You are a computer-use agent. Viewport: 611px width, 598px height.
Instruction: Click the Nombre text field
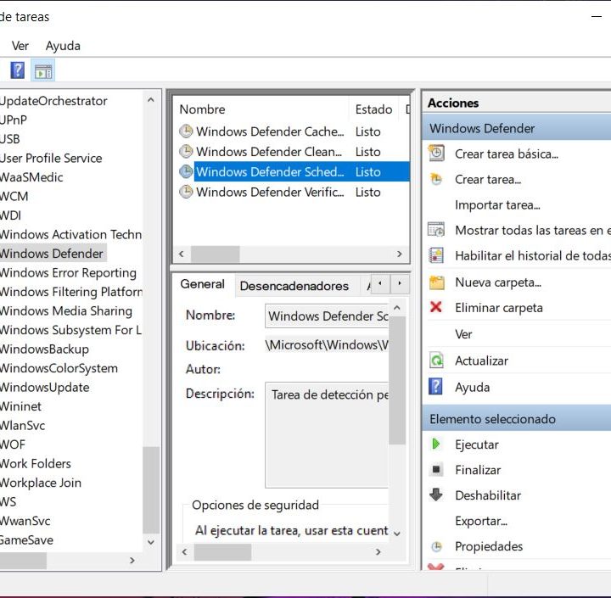click(x=328, y=316)
